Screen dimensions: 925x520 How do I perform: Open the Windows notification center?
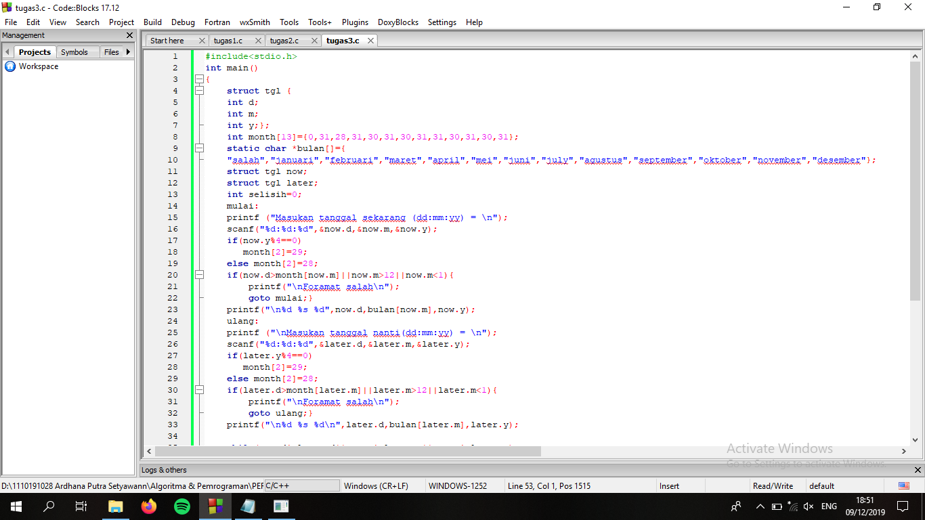(902, 506)
